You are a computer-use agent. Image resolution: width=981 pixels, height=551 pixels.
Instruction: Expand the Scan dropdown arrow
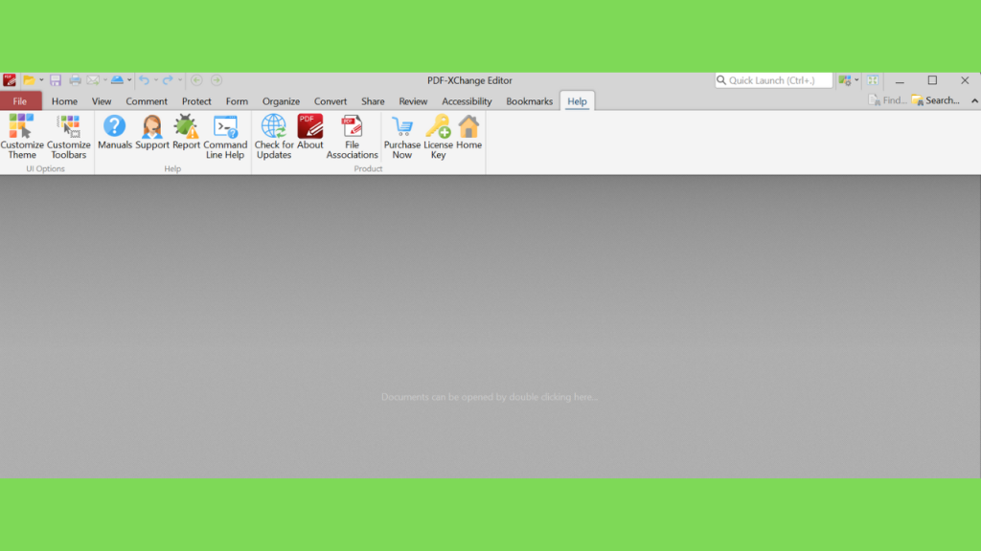point(129,80)
